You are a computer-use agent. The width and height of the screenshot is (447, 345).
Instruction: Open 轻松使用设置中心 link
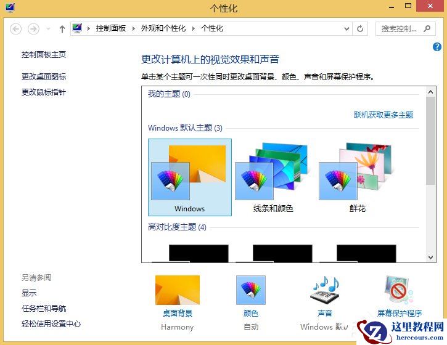[51, 323]
